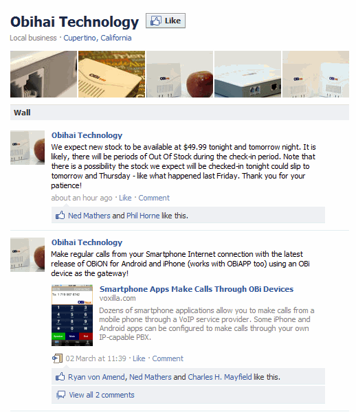
Task: Click the Like button beside Obihai Technology
Action: pos(166,21)
